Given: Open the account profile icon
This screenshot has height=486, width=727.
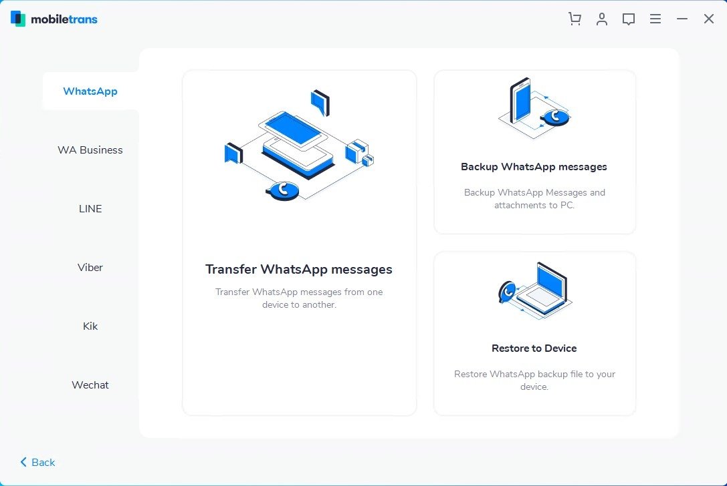Looking at the screenshot, I should point(601,19).
